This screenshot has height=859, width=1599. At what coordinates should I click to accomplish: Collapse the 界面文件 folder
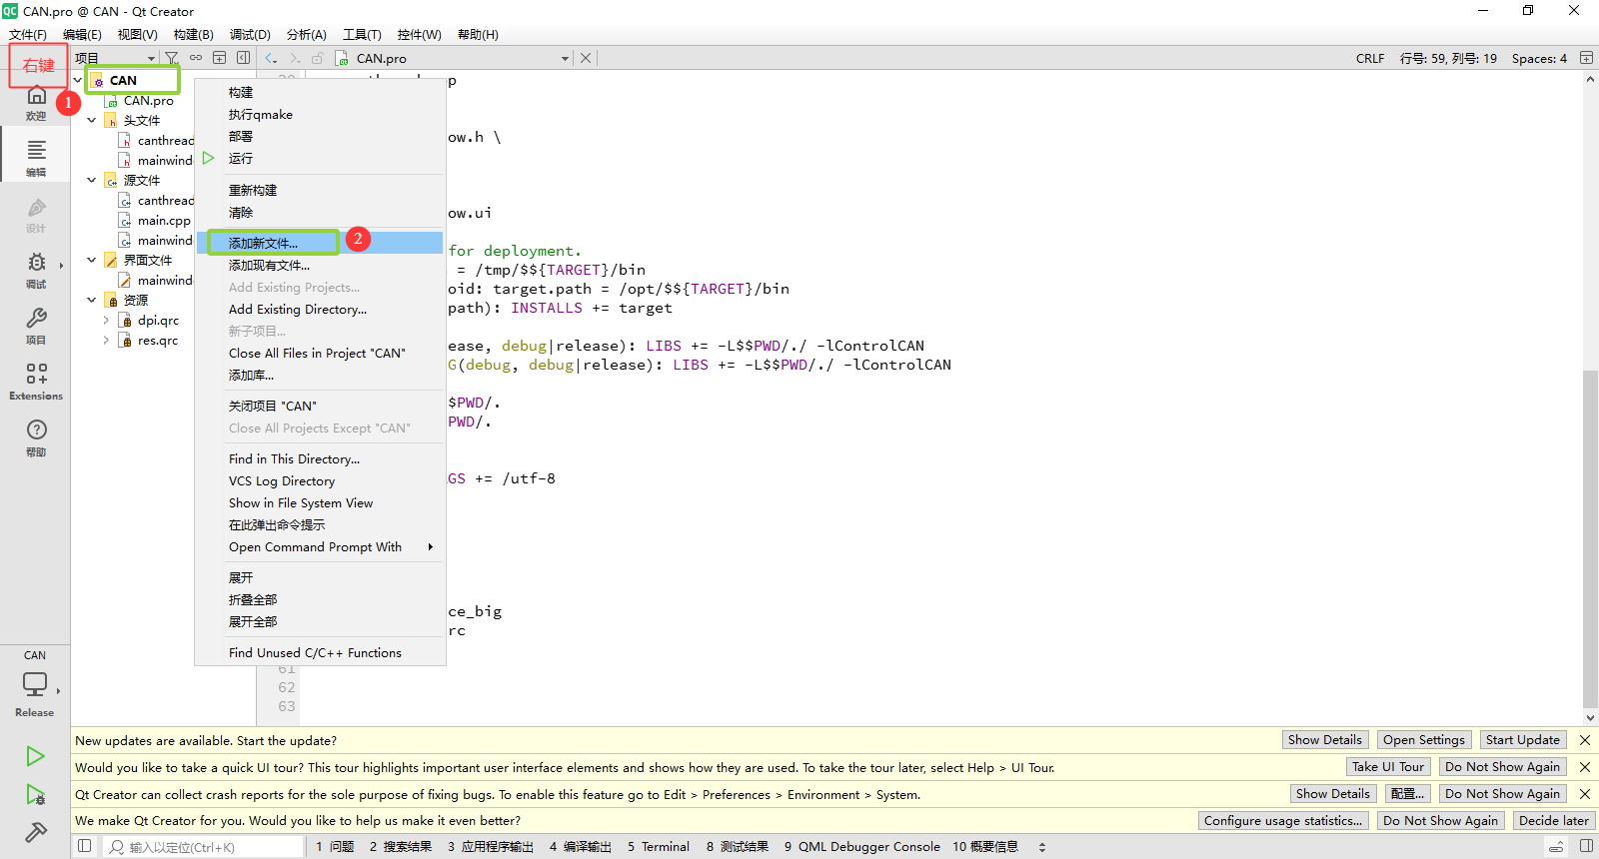(x=92, y=260)
